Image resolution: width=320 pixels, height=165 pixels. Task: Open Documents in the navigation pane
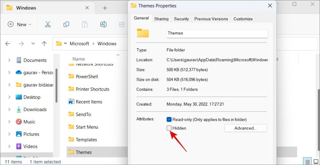tap(31, 60)
